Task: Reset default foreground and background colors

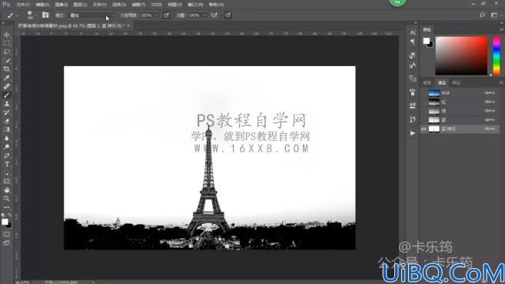Action: (3, 215)
